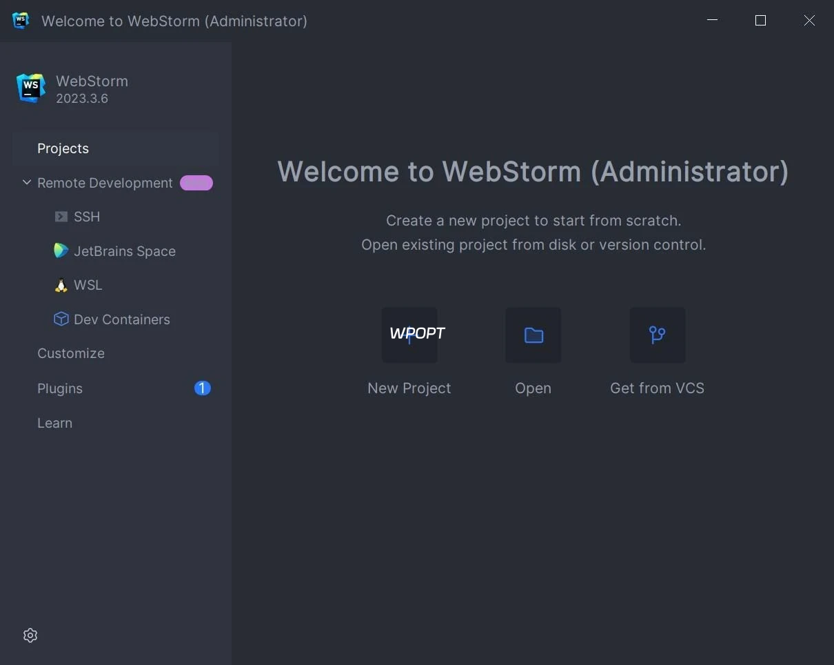
Task: Click the Open label
Action: point(533,388)
